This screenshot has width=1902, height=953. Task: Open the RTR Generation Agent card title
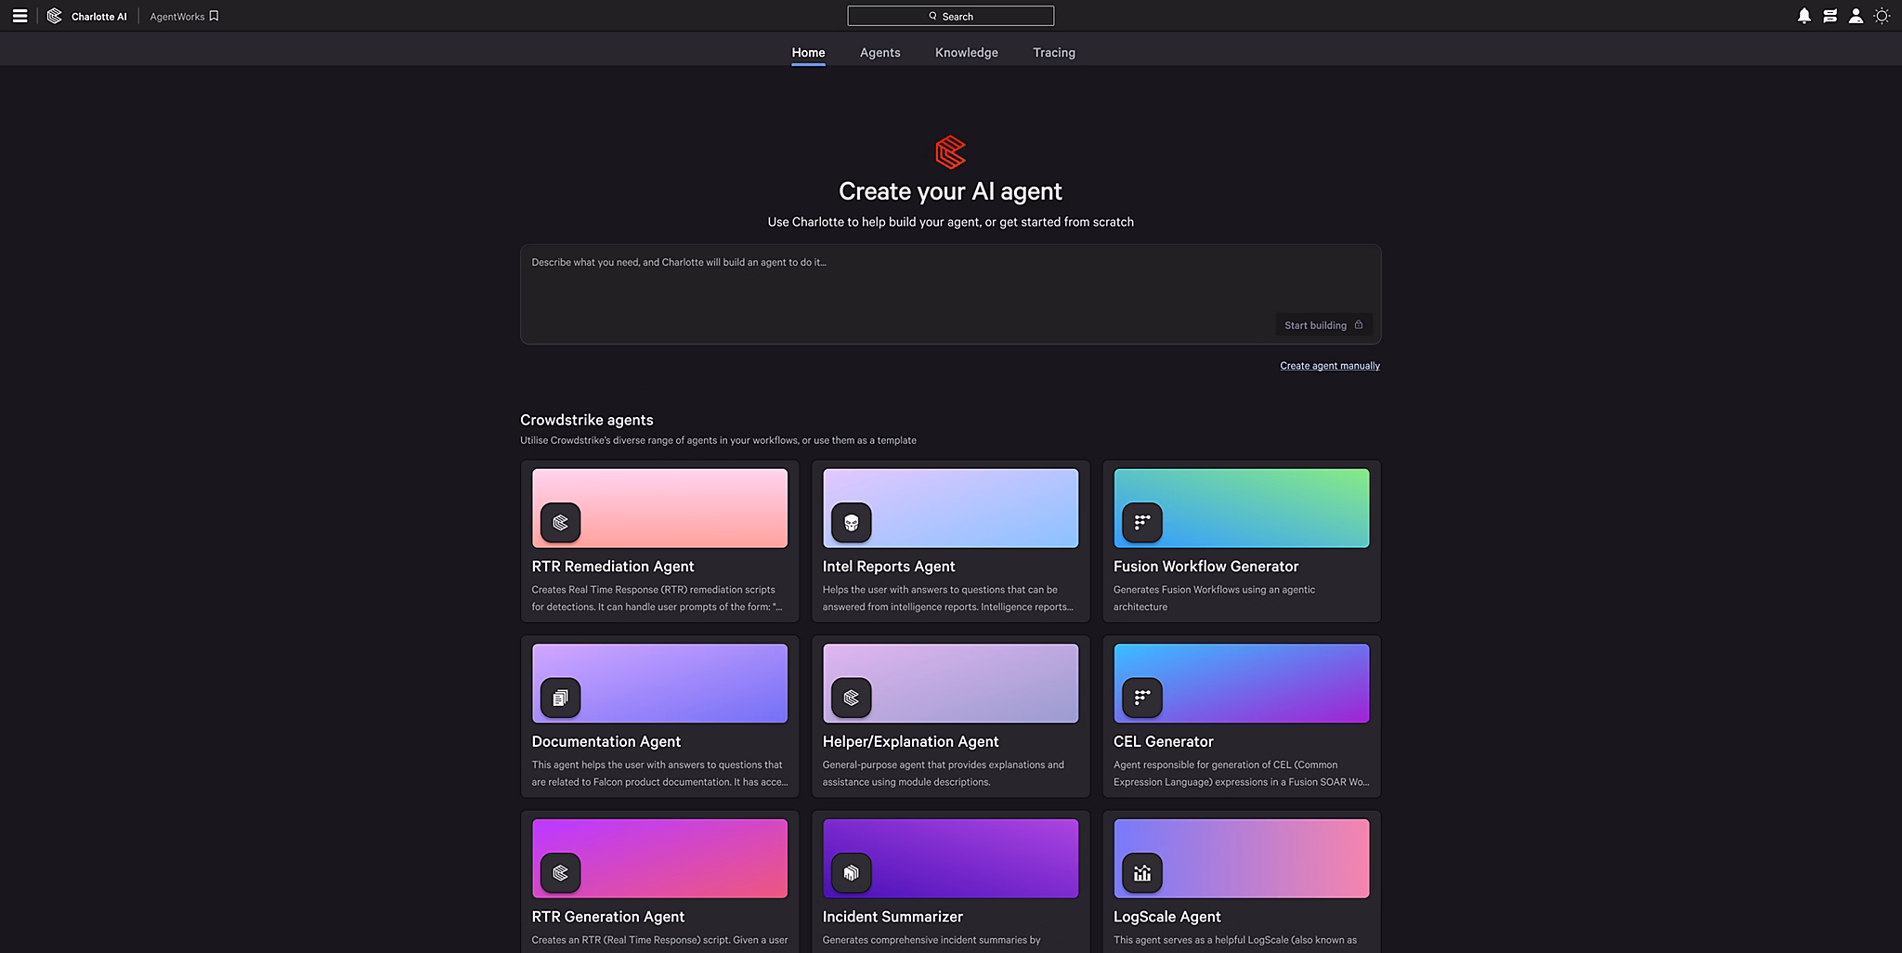tap(608, 917)
